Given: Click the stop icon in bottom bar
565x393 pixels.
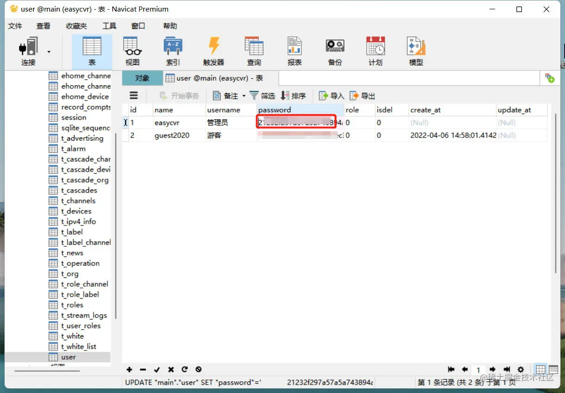Looking at the screenshot, I should (198, 369).
